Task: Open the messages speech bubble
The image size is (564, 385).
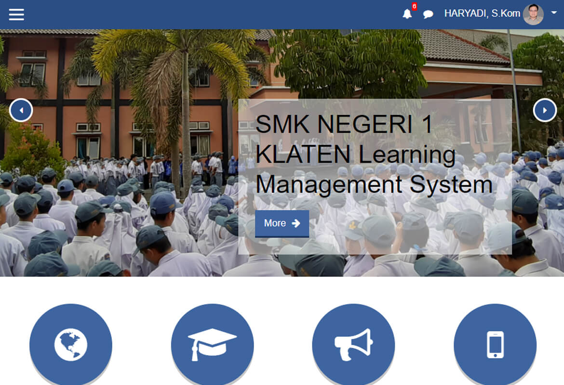Action: pos(428,14)
